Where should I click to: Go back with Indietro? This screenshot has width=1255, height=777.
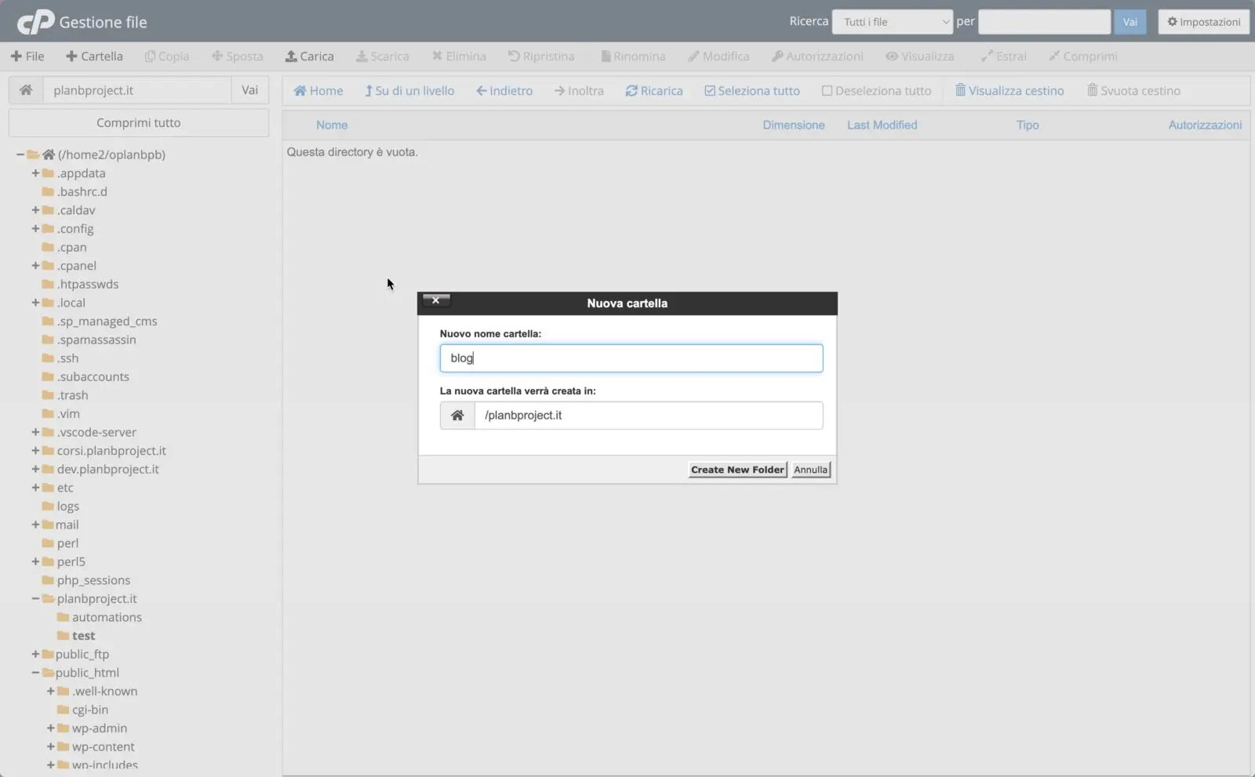(x=504, y=91)
